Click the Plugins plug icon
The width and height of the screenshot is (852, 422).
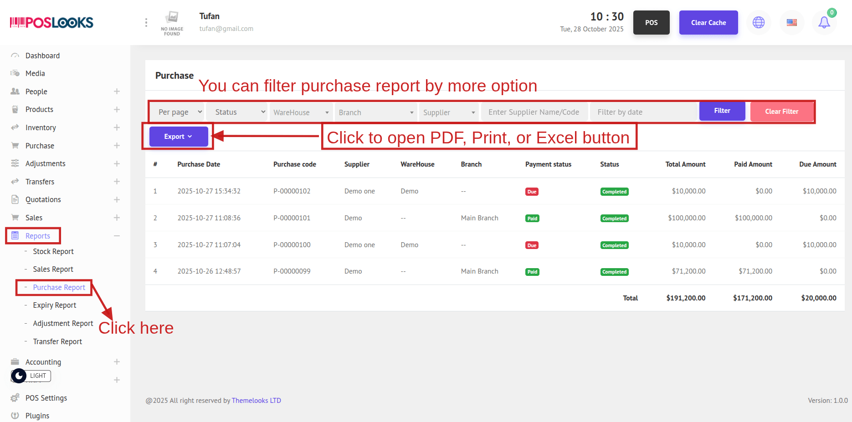point(15,416)
